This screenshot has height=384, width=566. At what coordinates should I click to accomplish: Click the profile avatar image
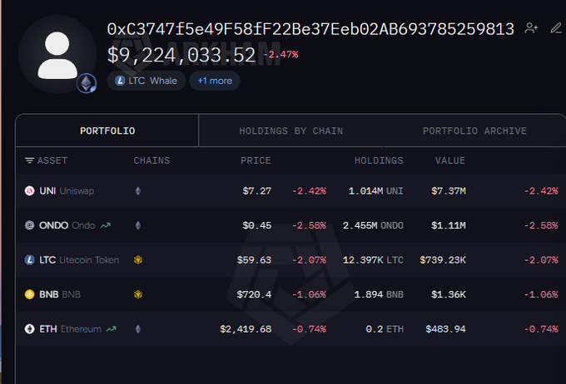click(x=57, y=55)
